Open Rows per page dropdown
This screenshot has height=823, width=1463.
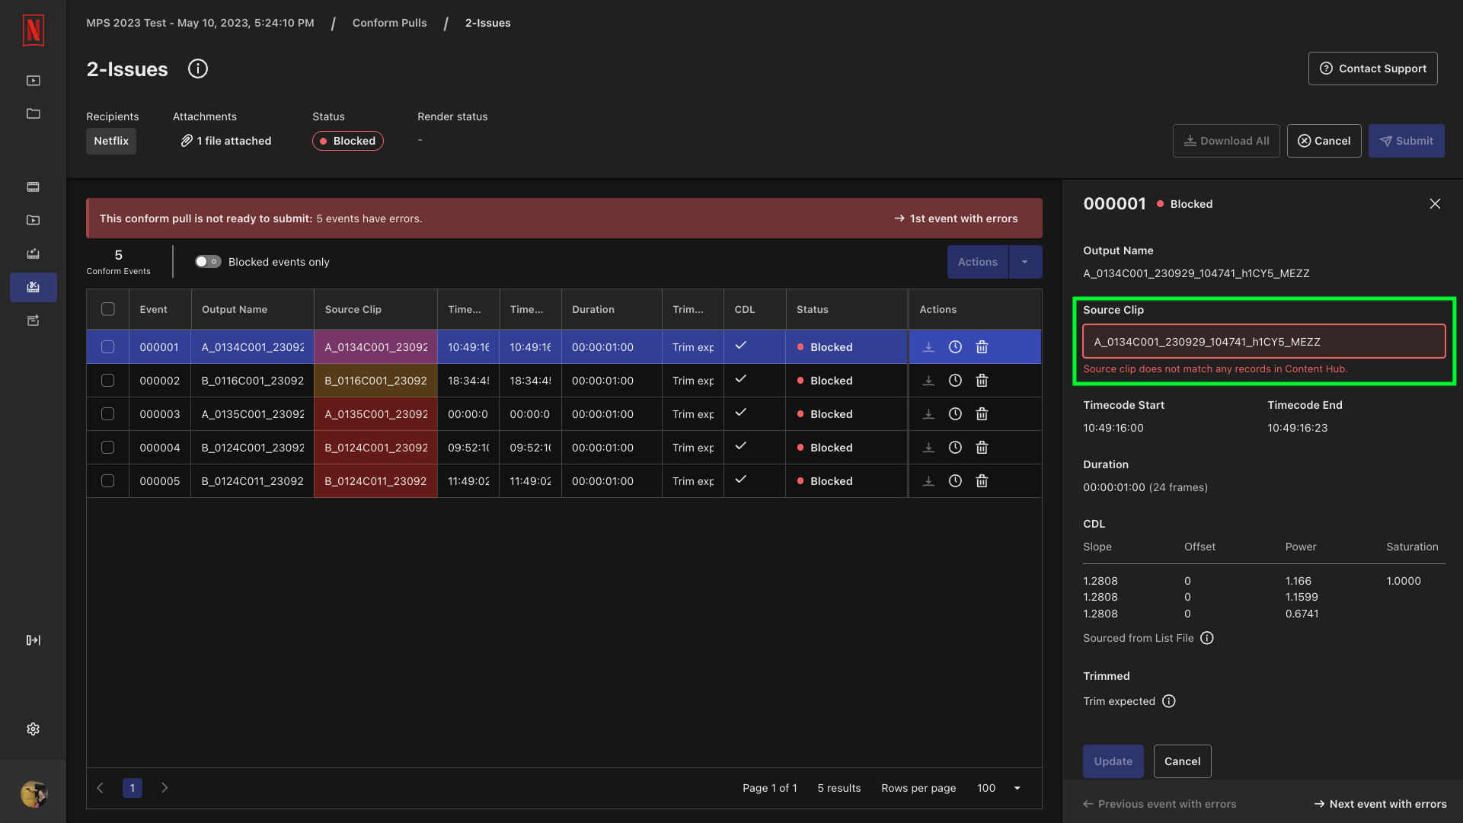pyautogui.click(x=999, y=788)
